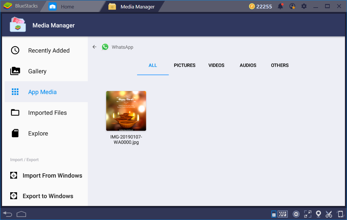347x220 pixels.
Task: Toggle the keyboard controls icon
Action: [282, 214]
